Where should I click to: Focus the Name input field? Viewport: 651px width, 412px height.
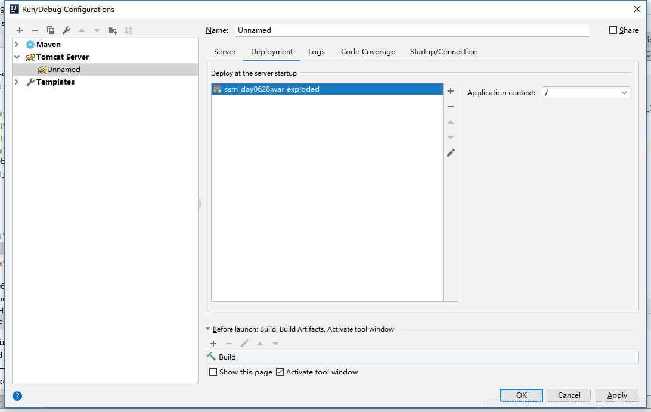(x=413, y=30)
